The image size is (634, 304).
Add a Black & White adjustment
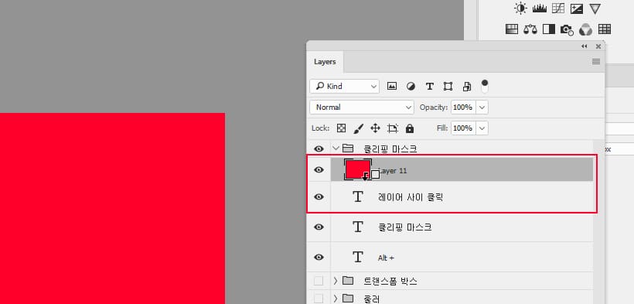coord(549,29)
